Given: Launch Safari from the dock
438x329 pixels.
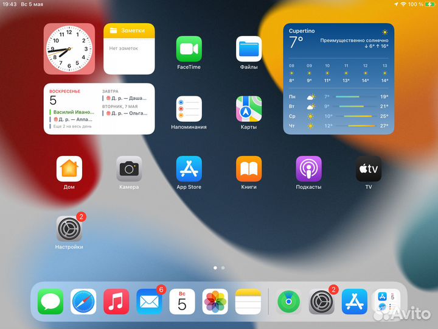Looking at the screenshot, I should tap(83, 302).
